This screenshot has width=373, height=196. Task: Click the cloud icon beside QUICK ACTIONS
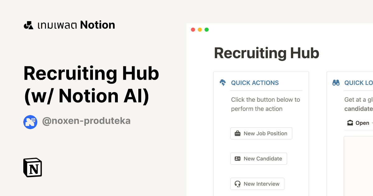click(x=223, y=83)
